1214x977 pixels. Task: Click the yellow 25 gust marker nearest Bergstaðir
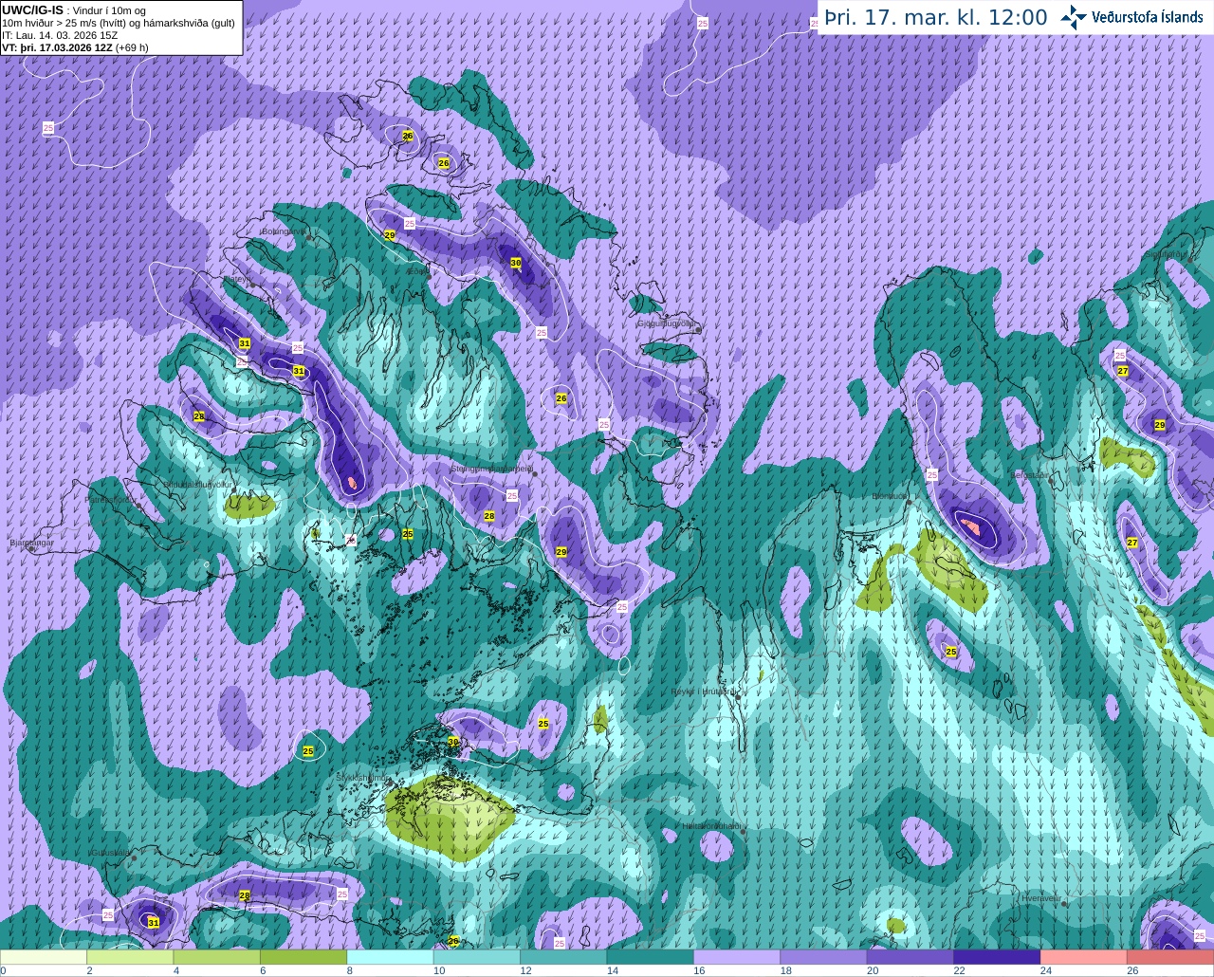[x=951, y=652]
